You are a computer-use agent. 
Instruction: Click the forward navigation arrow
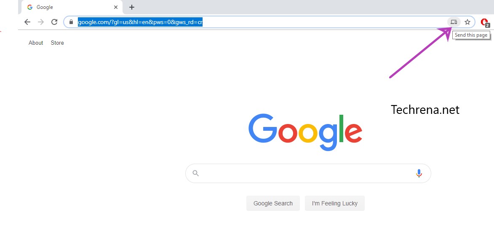click(x=41, y=22)
